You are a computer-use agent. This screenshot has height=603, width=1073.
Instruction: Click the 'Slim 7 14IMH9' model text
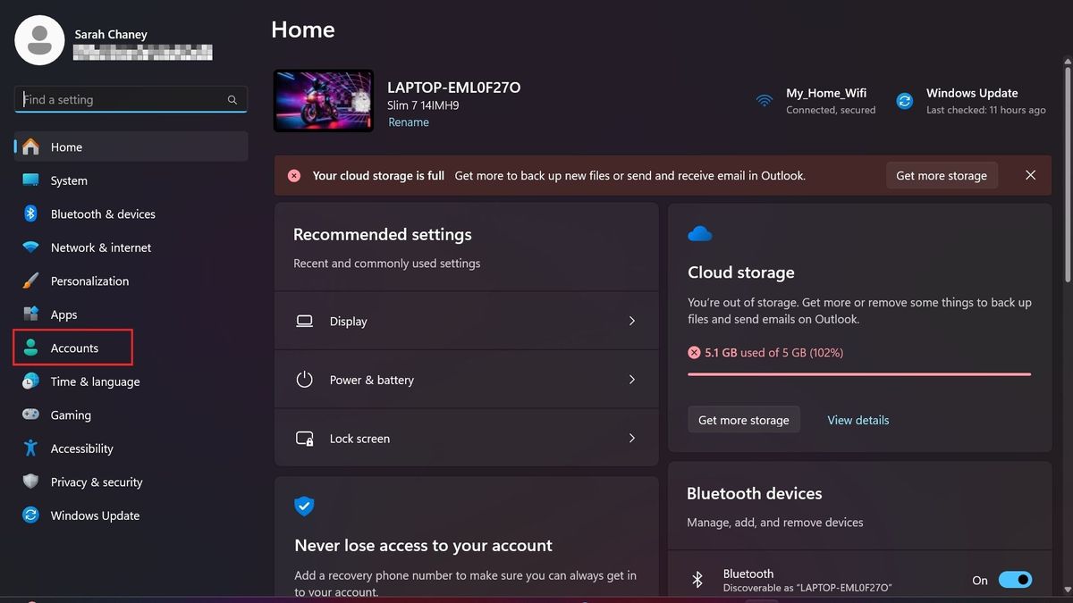pyautogui.click(x=423, y=105)
